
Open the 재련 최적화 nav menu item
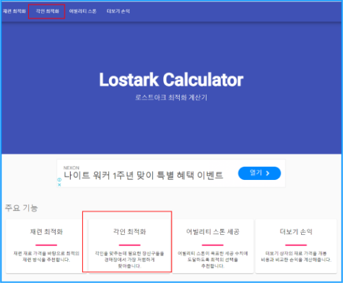click(14, 11)
